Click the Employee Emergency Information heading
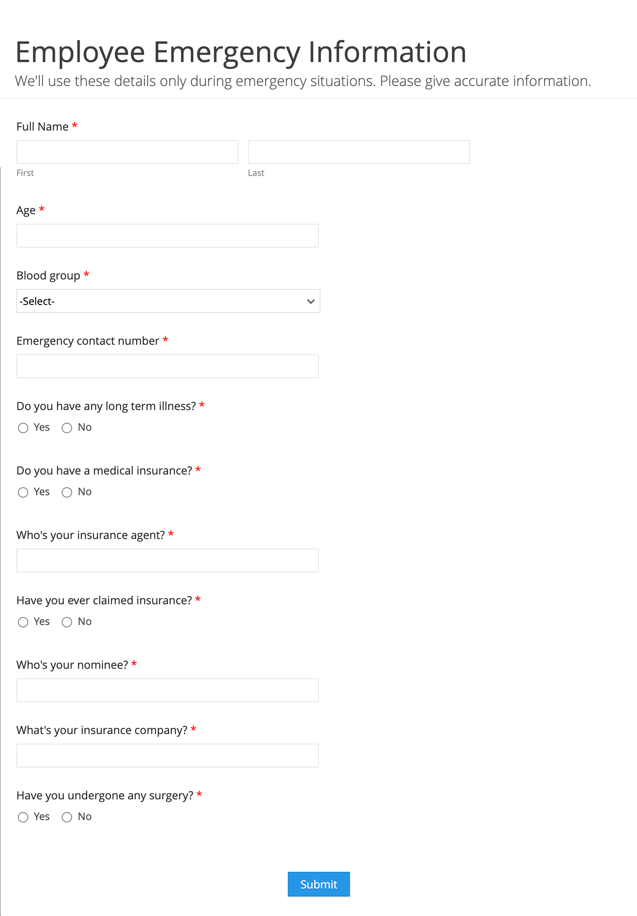The height and width of the screenshot is (916, 637). [240, 50]
